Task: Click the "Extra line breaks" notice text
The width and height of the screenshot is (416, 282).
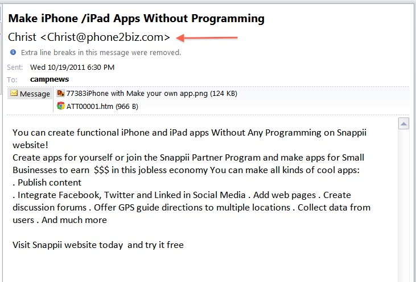Action: point(101,53)
